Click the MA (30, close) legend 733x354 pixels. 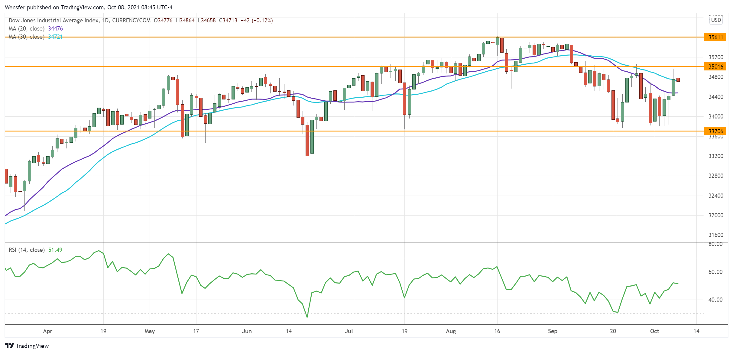coord(27,37)
